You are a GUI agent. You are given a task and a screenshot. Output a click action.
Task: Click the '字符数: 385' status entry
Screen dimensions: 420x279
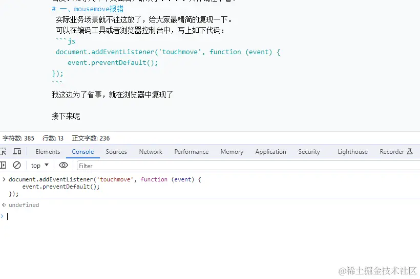[x=18, y=138]
